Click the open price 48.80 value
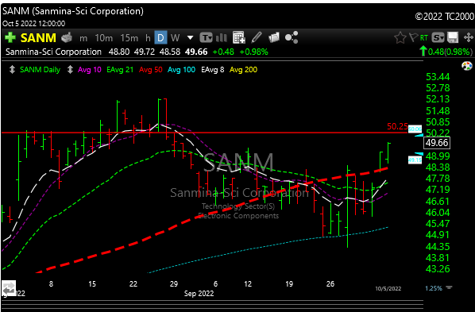 119,52
